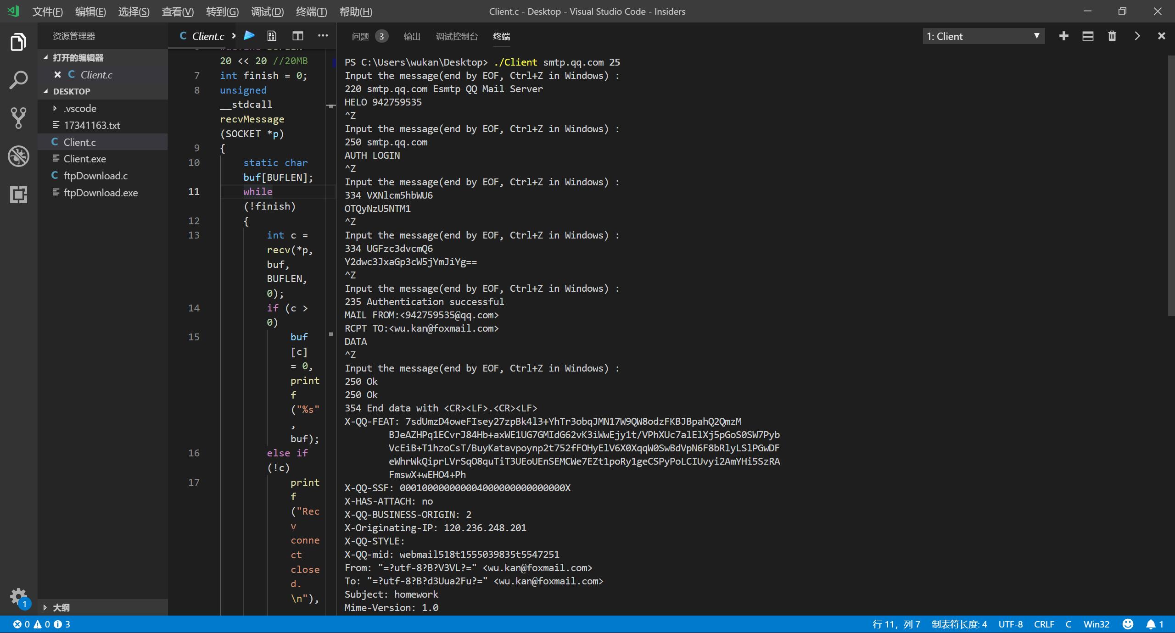Click the split editor icon
The height and width of the screenshot is (633, 1175).
[298, 36]
